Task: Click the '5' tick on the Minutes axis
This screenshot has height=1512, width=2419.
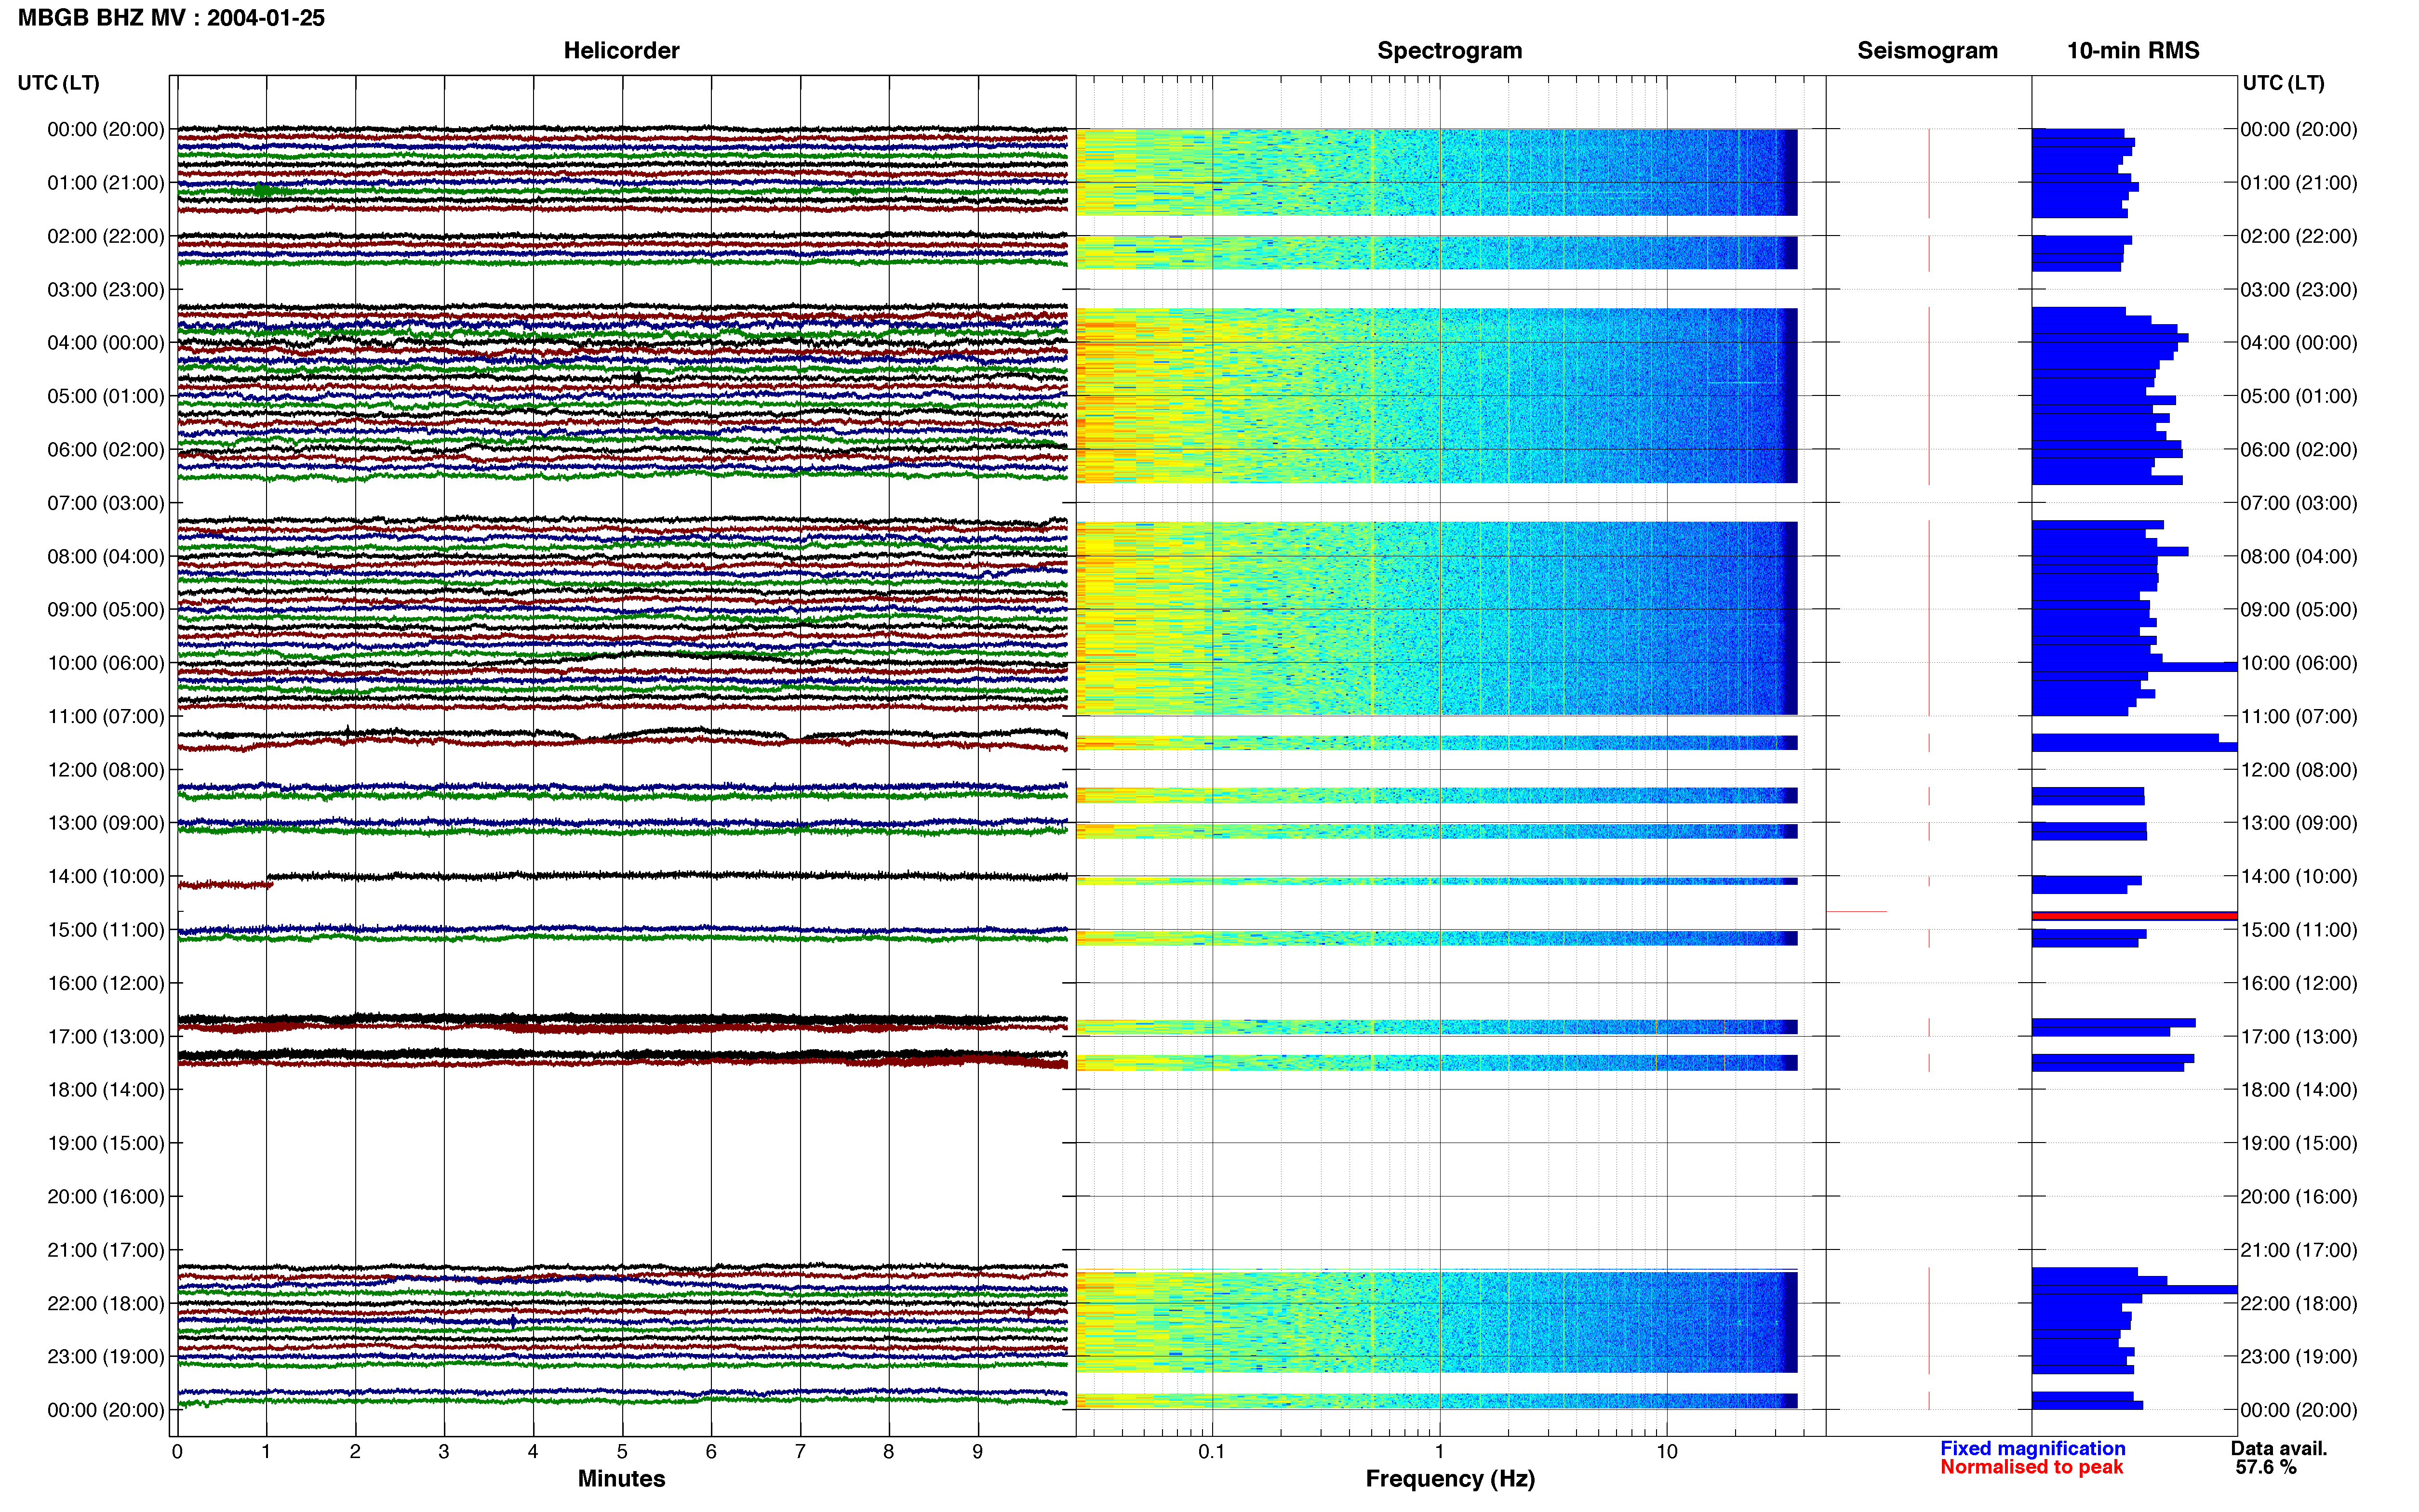Action: [x=621, y=1451]
